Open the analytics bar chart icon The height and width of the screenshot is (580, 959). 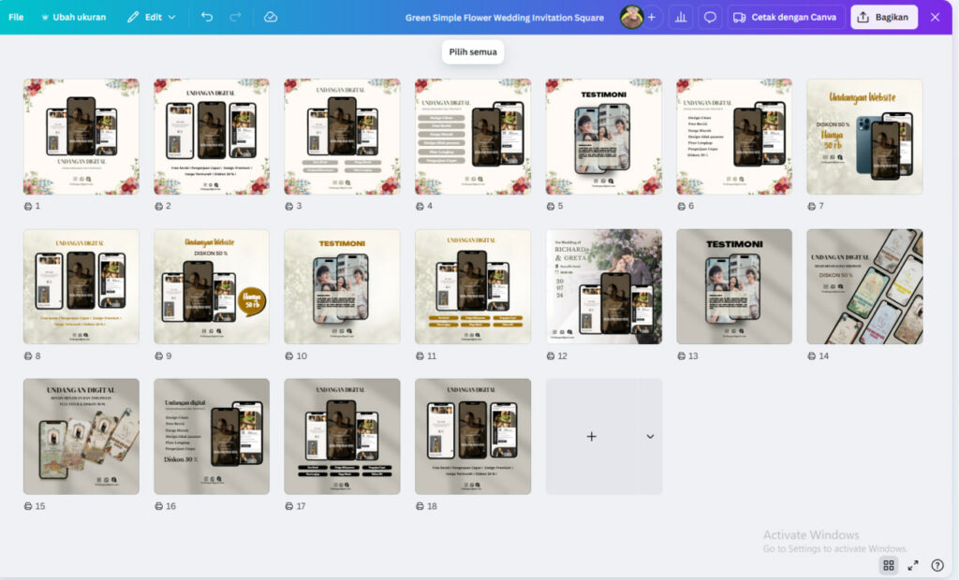(681, 17)
